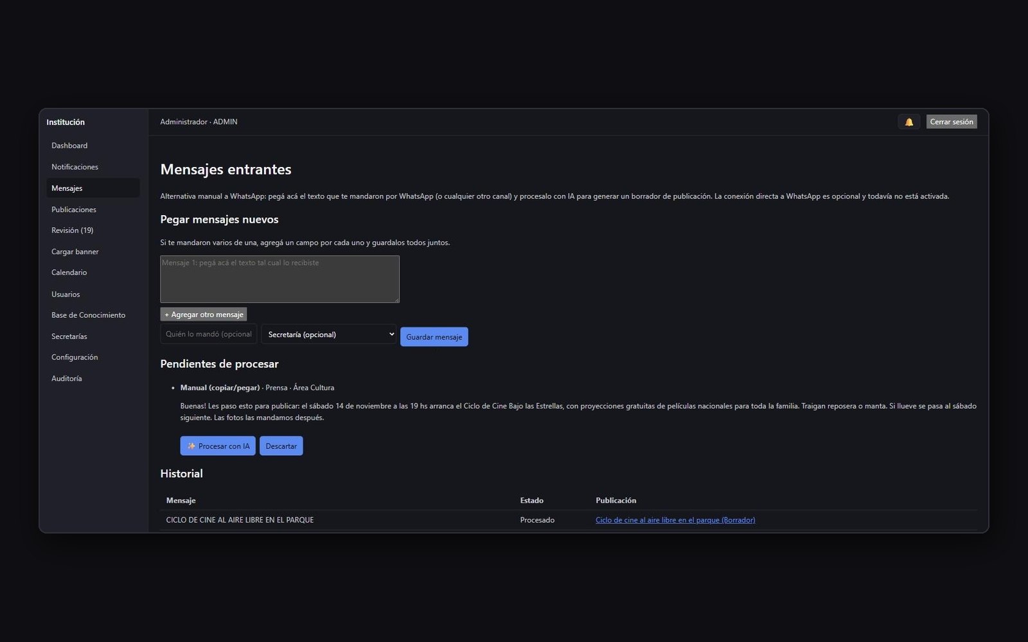Click the sparkle Procesar con IA button
The height and width of the screenshot is (642, 1028).
click(x=218, y=446)
